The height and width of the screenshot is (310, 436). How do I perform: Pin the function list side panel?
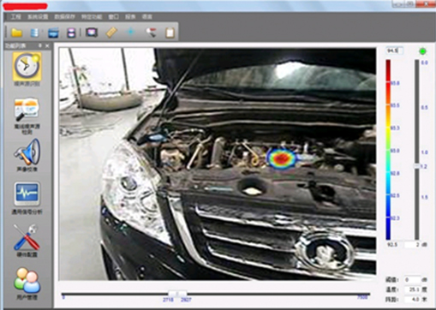[40, 45]
